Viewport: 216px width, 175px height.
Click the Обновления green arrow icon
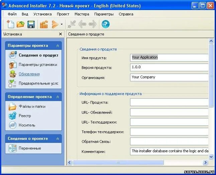pyautogui.click(x=13, y=74)
